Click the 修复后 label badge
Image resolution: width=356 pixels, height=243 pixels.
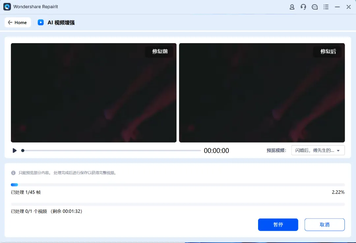coord(328,51)
